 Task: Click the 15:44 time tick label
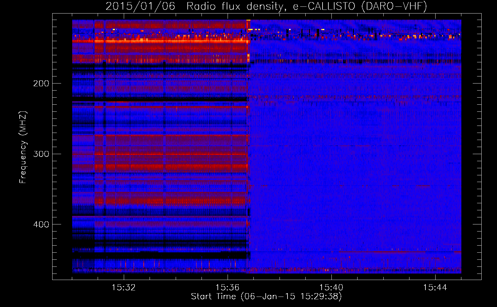pyautogui.click(x=435, y=288)
